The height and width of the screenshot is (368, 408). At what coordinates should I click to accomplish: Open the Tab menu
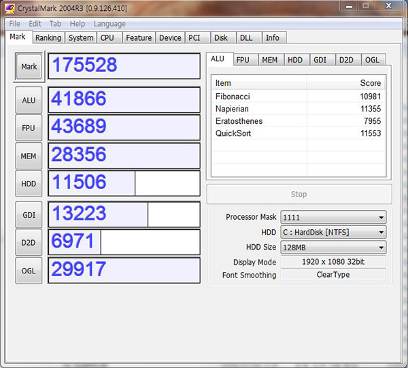(x=55, y=24)
